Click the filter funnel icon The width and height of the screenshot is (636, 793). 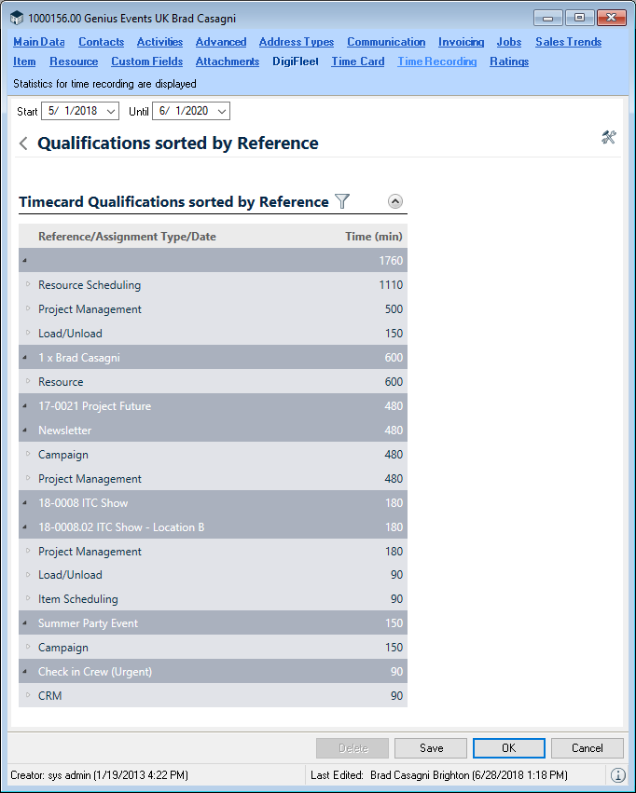[342, 201]
